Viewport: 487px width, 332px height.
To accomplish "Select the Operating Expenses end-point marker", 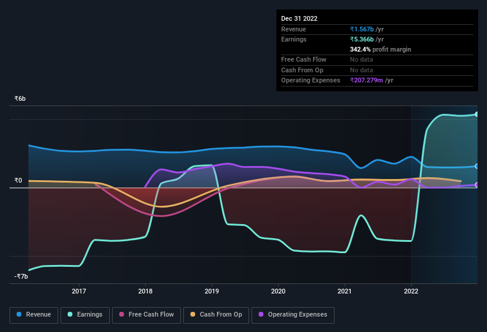I will [x=477, y=184].
